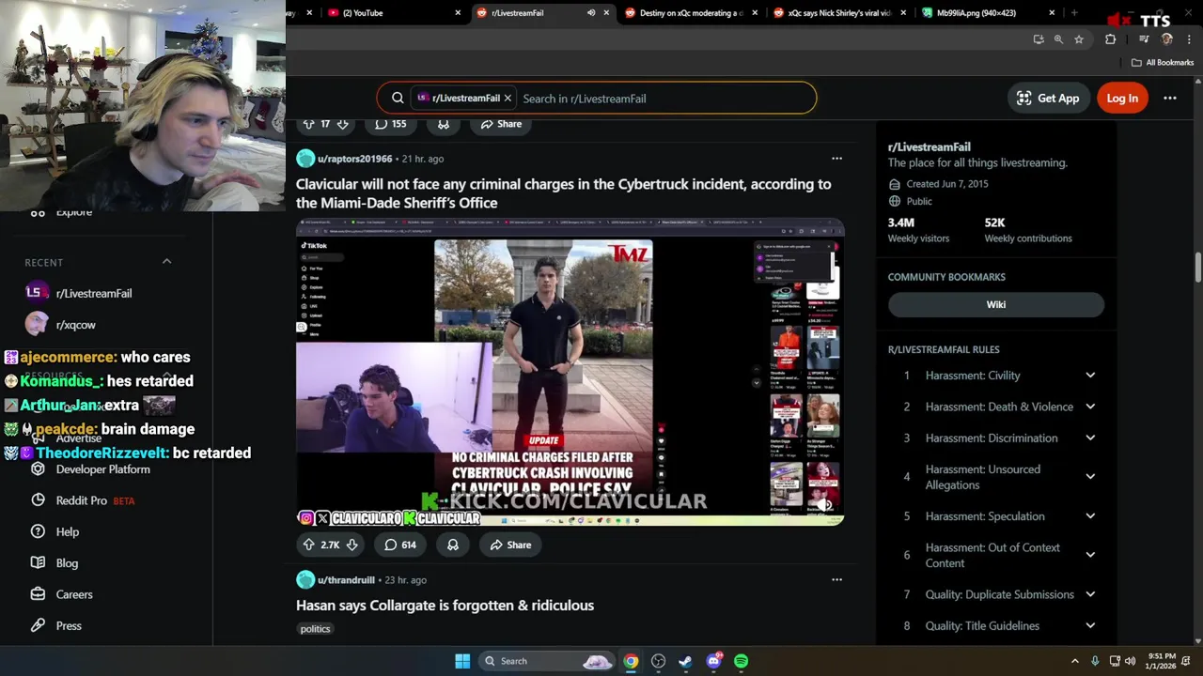
Task: Open All Bookmarks folder
Action: (x=1163, y=63)
